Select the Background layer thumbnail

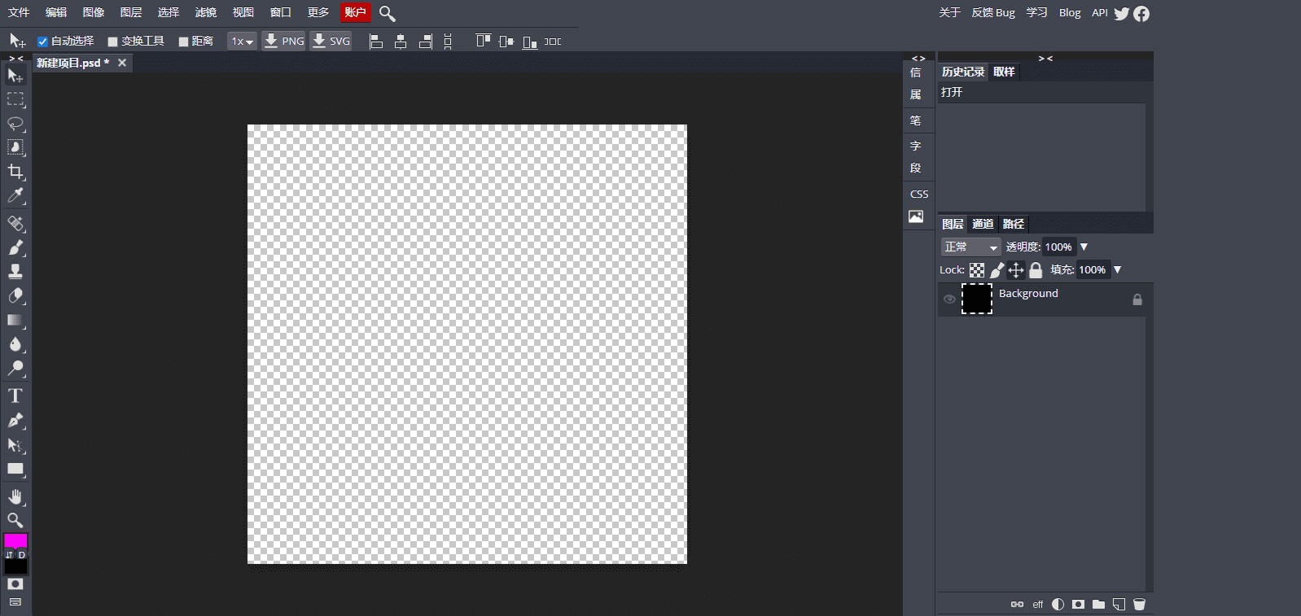977,299
